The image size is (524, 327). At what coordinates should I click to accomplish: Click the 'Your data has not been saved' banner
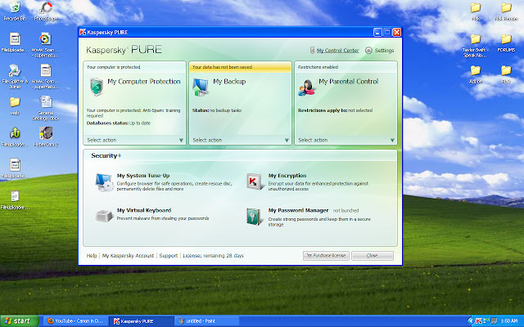(240, 67)
